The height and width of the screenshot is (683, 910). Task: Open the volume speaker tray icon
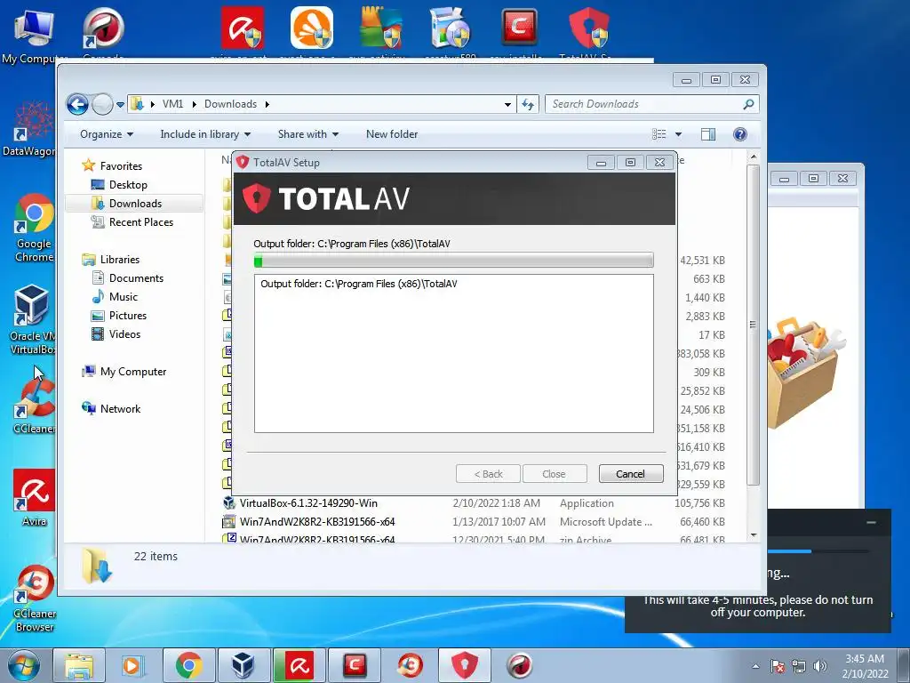click(x=820, y=667)
